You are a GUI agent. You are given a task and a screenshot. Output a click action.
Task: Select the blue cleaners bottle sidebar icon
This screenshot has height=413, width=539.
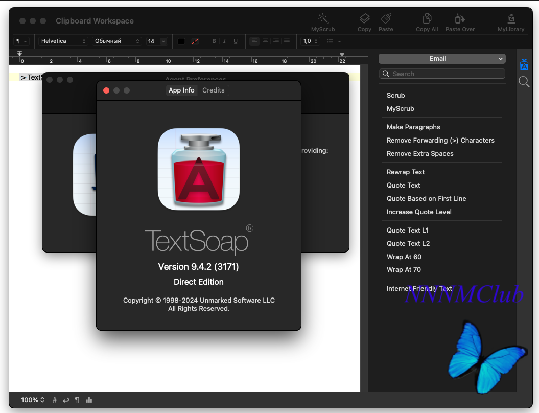(524, 64)
